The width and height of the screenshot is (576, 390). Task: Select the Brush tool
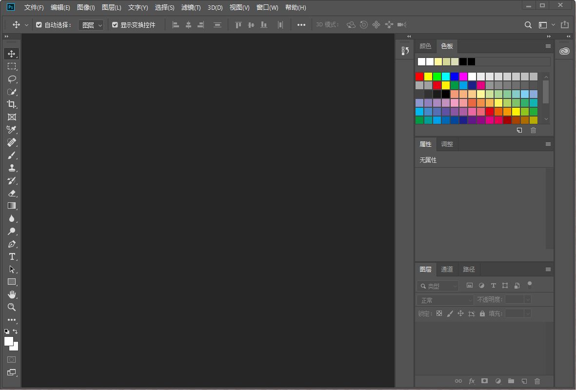pyautogui.click(x=12, y=155)
